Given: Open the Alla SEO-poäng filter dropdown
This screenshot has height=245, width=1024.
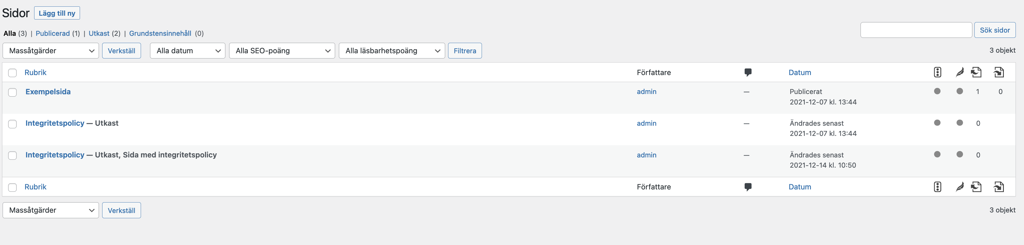Looking at the screenshot, I should point(282,51).
